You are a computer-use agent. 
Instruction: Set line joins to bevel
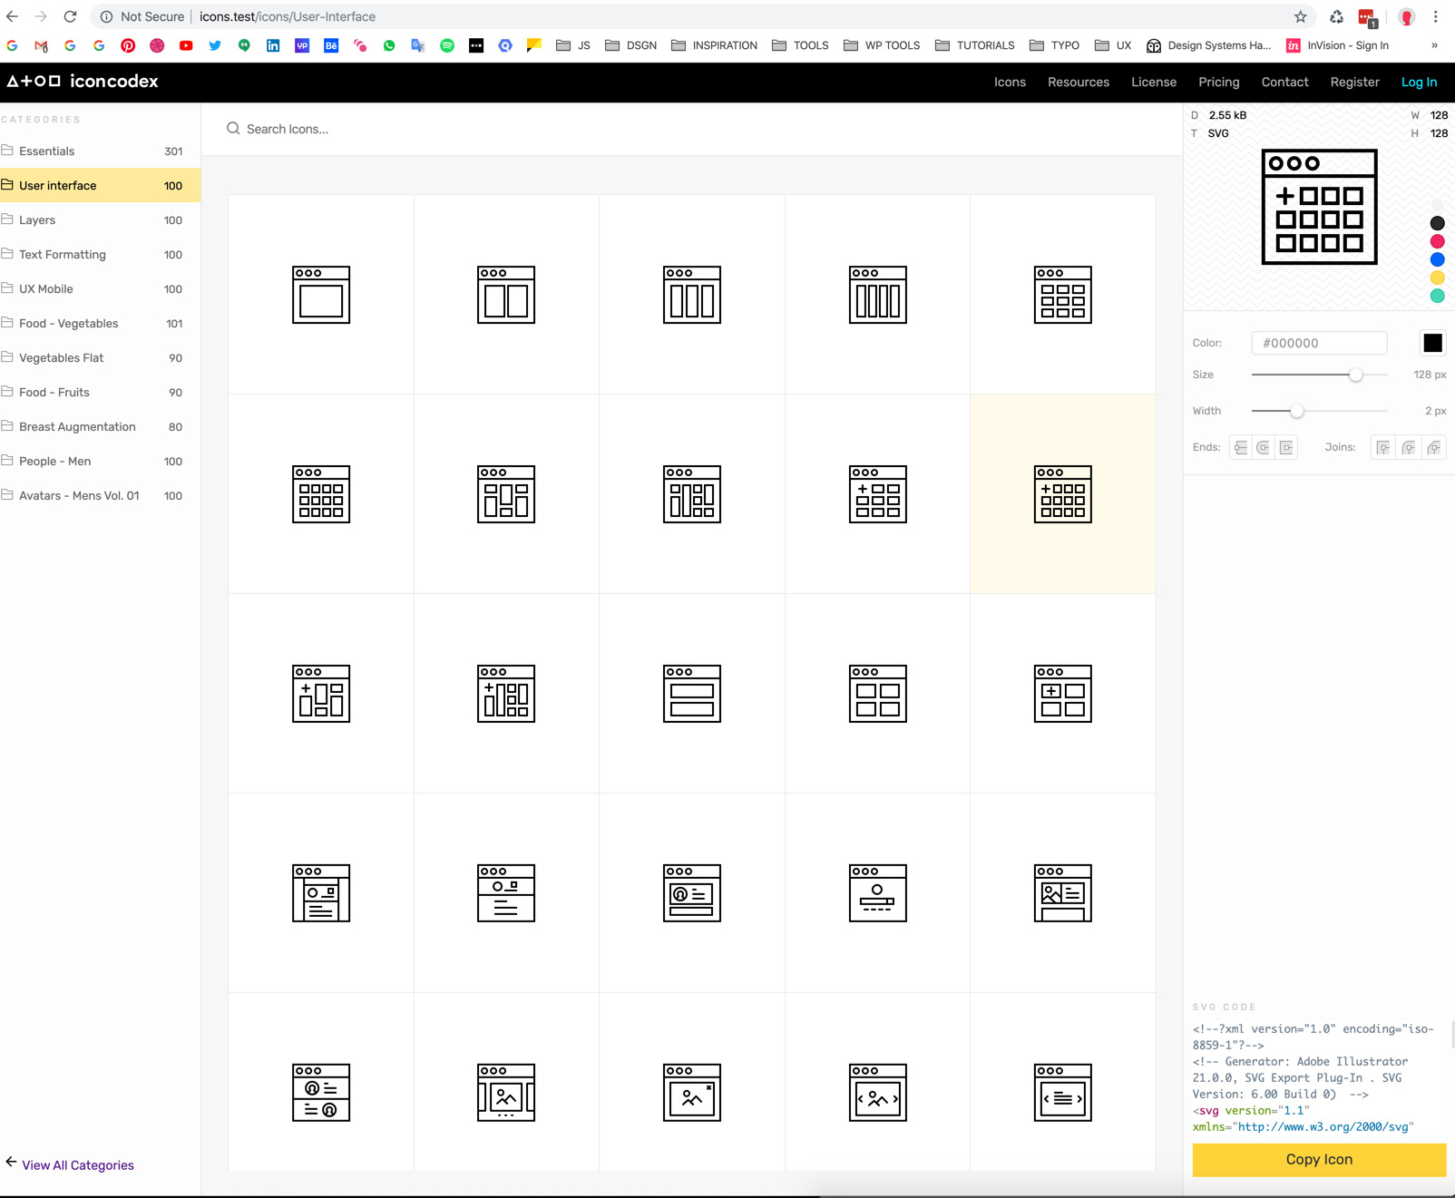1433,447
